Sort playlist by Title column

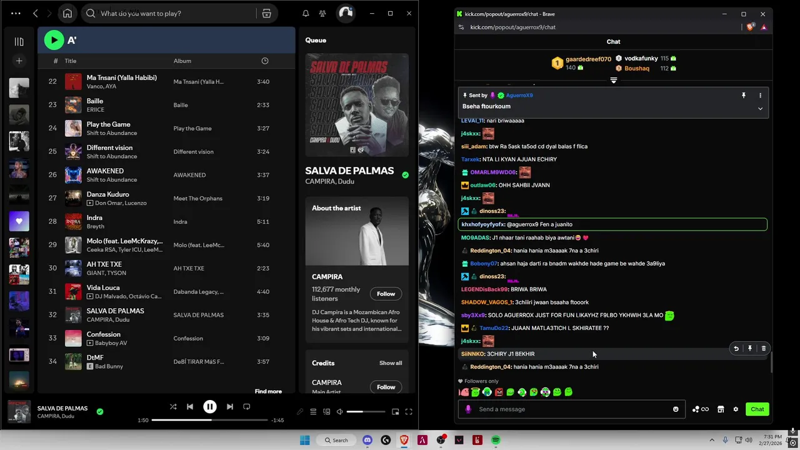pyautogui.click(x=71, y=61)
